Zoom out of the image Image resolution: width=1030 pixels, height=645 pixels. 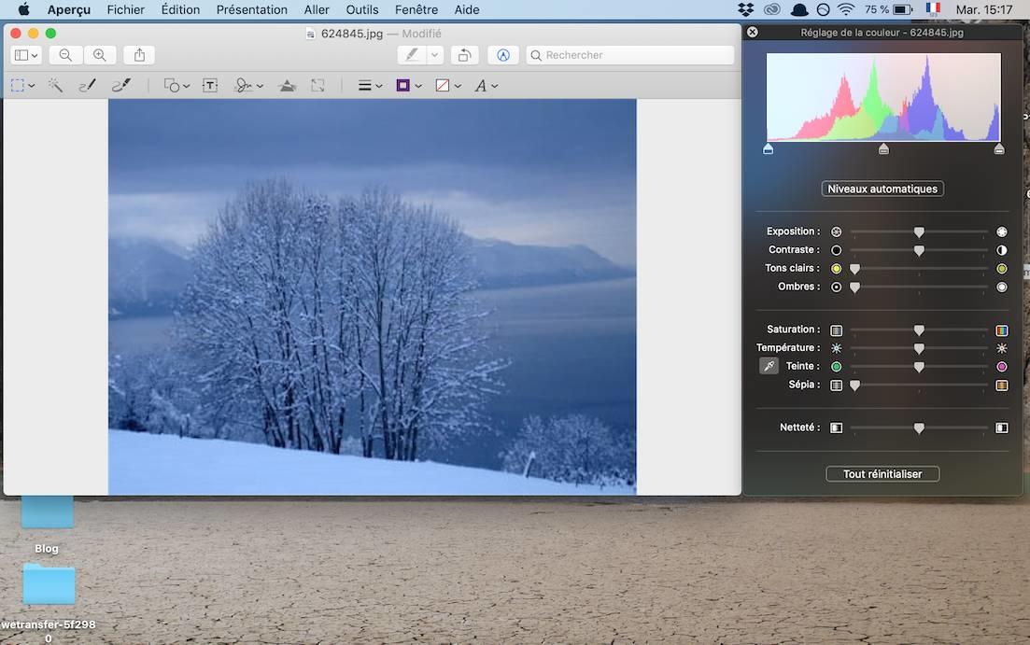(65, 55)
